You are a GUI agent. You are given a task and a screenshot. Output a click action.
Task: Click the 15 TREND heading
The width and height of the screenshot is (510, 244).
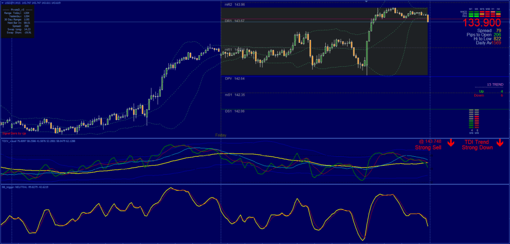tap(495, 85)
